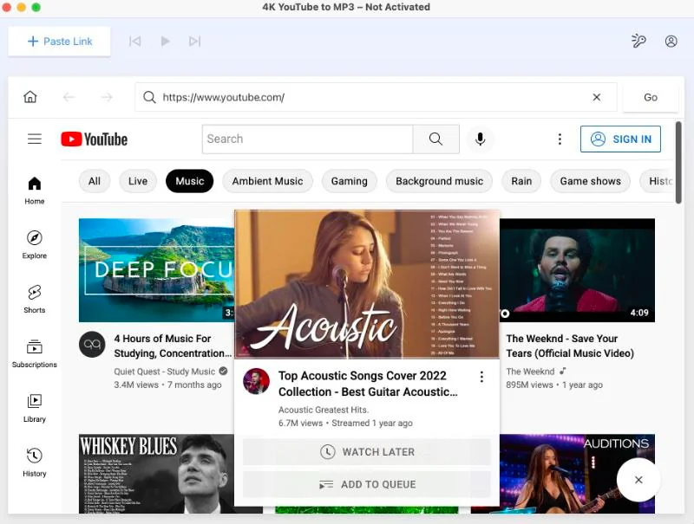Click the voice search microphone icon
The width and height of the screenshot is (694, 524).
point(481,139)
